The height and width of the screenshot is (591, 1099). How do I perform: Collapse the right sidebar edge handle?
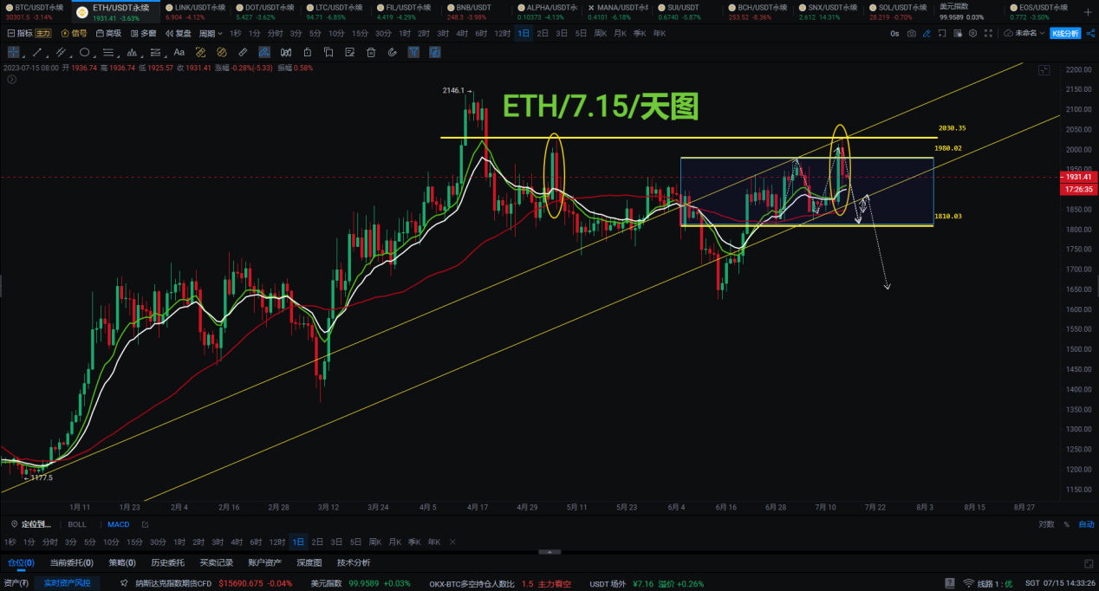click(x=1096, y=285)
